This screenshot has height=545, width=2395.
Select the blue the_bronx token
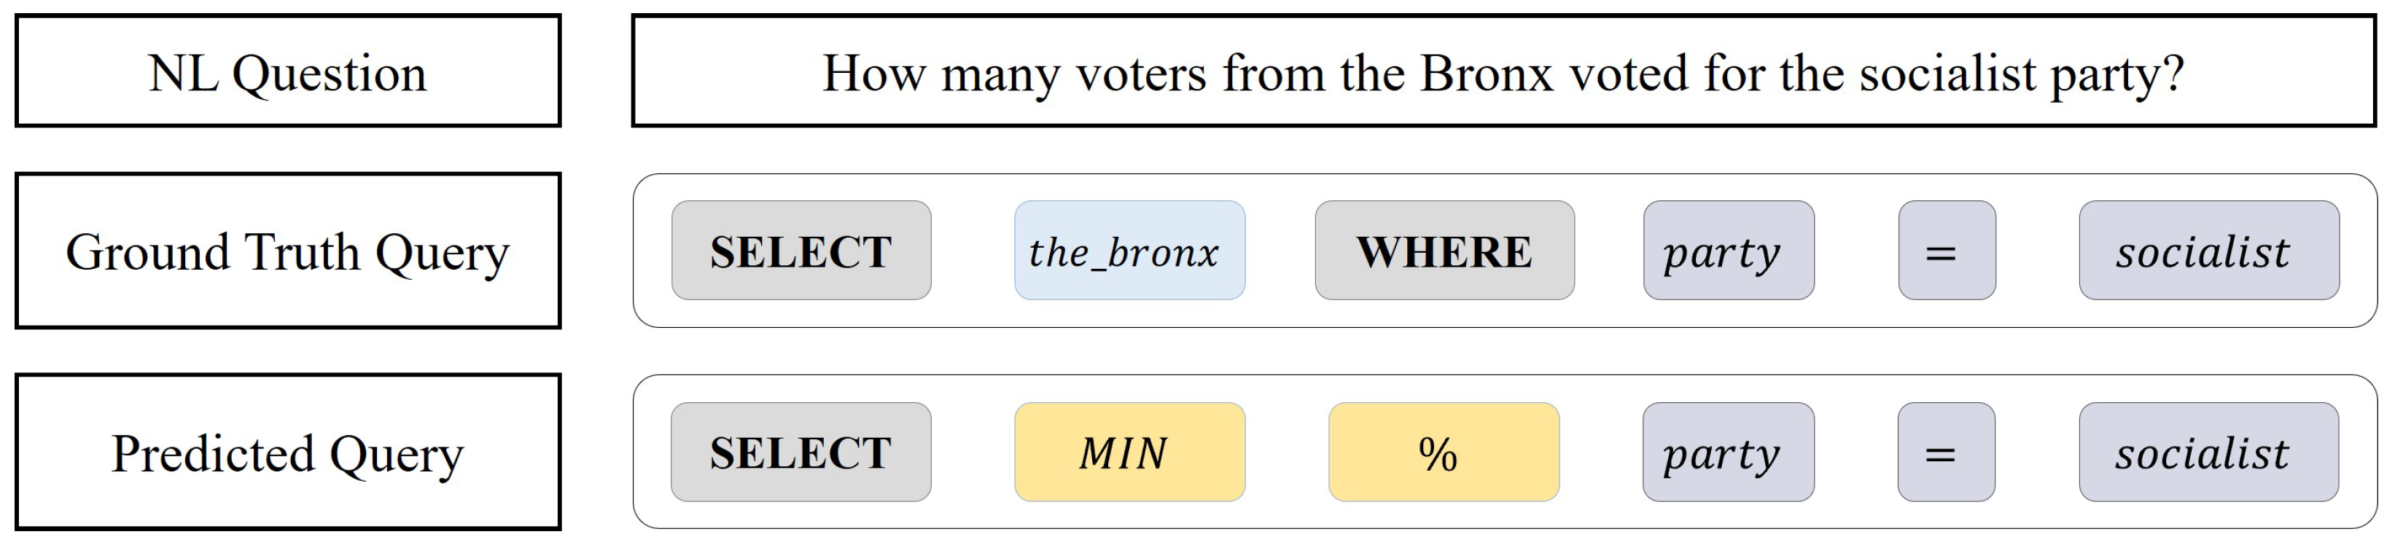1129,251
